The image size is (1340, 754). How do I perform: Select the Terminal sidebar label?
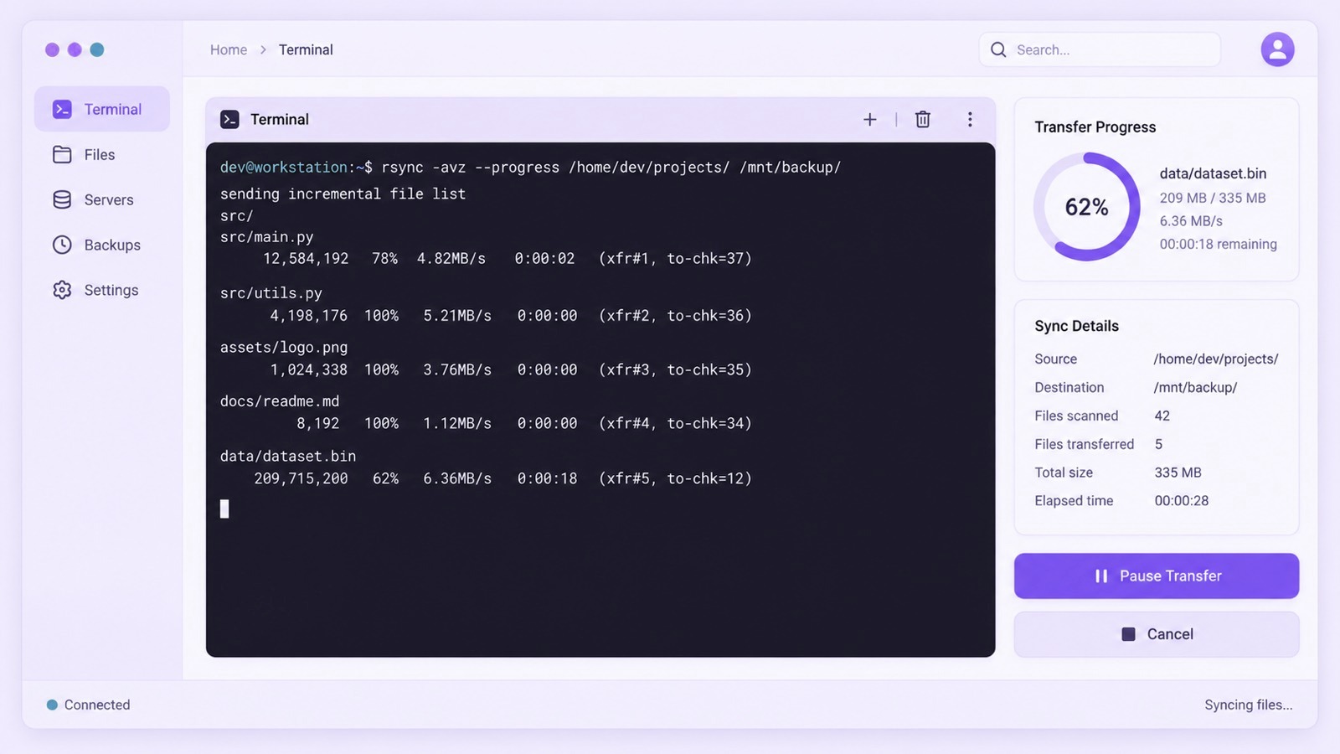tap(113, 109)
